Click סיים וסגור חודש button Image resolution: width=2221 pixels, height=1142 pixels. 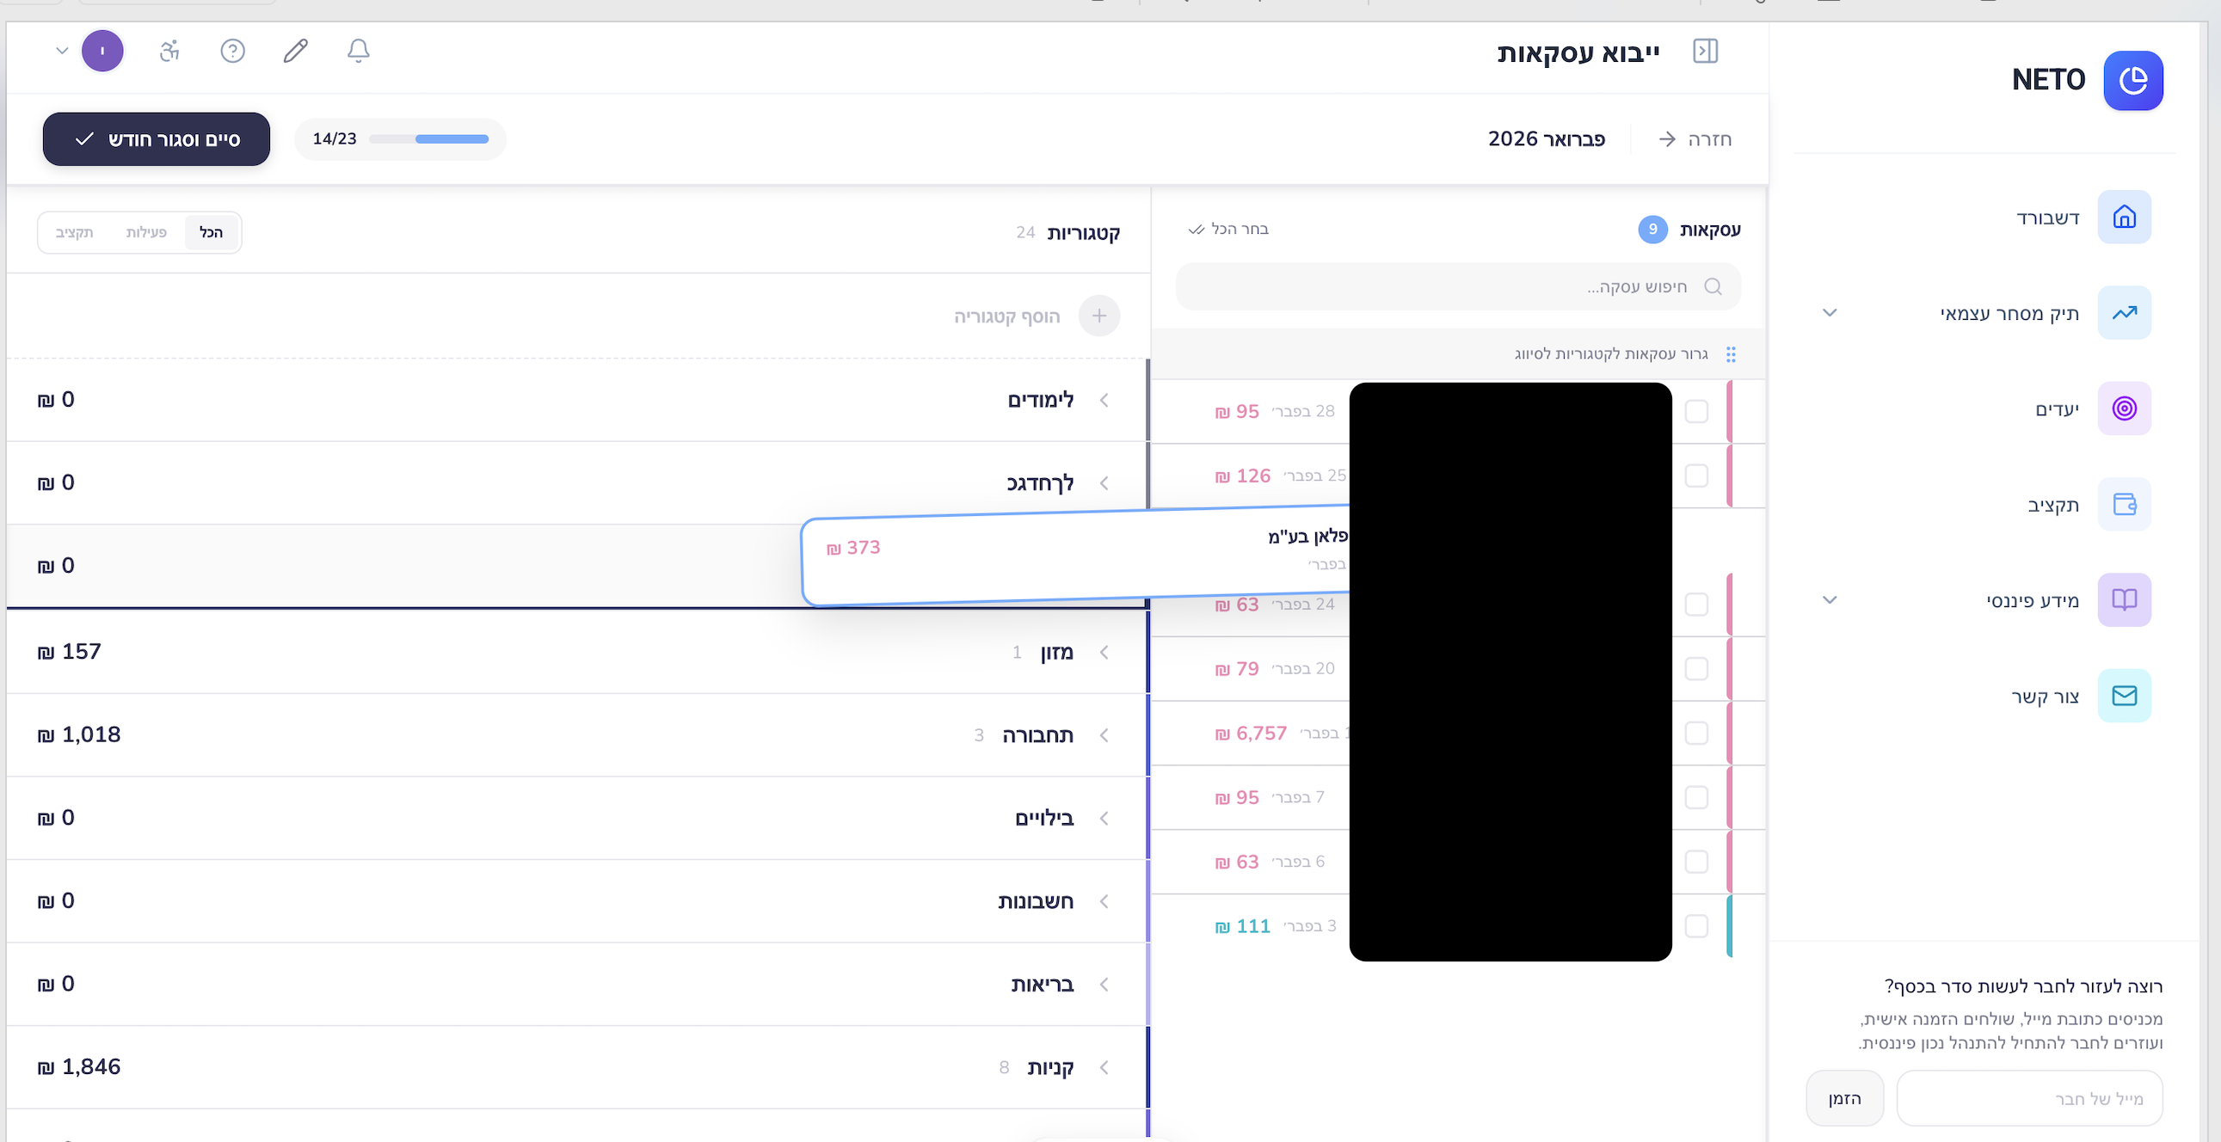point(156,139)
